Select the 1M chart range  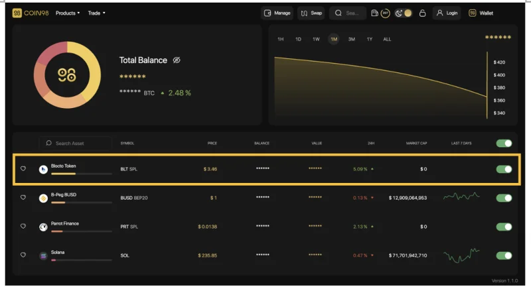(334, 39)
